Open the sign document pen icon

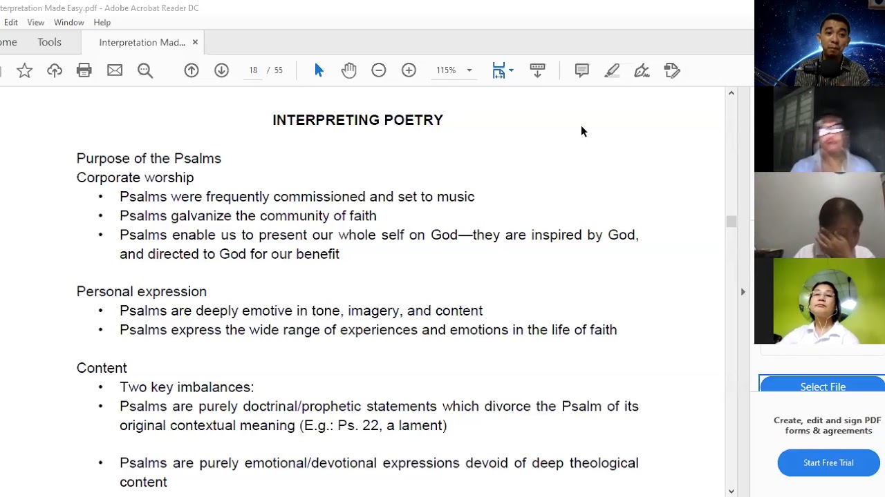(x=642, y=70)
